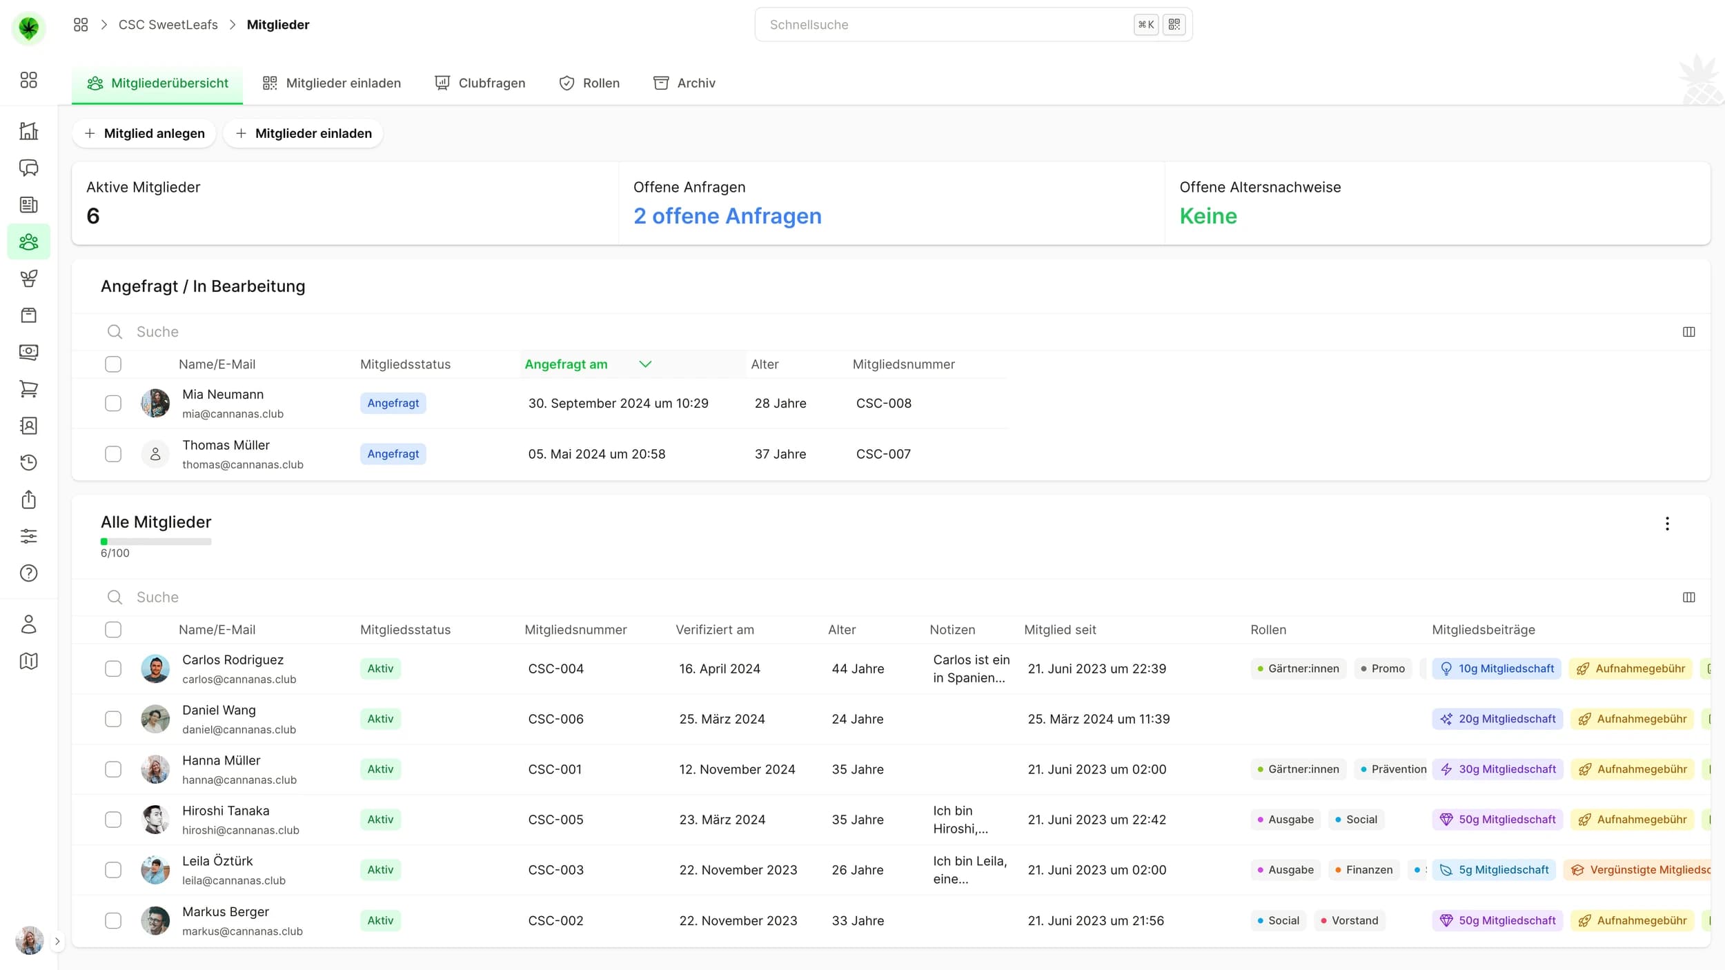Open the statistics chart icon in sidebar
The image size is (1725, 970).
28,131
